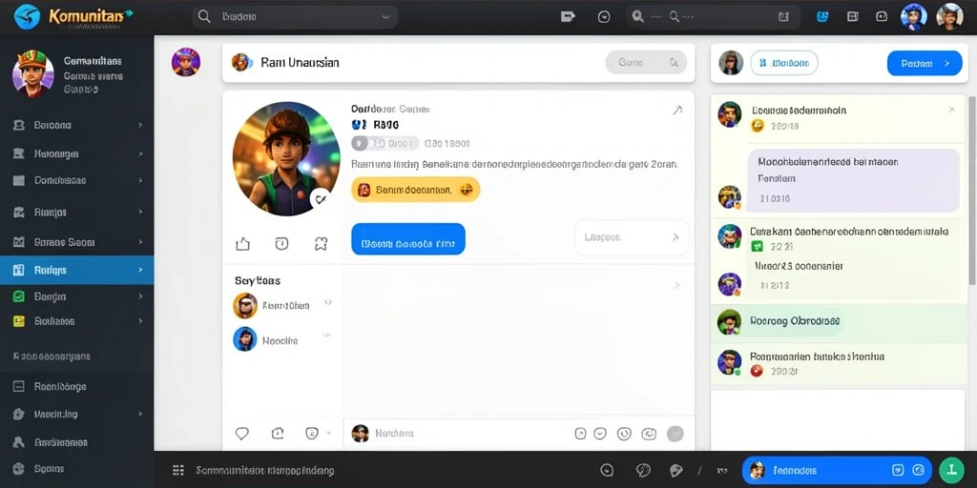
Task: Click the nine-dot grid icon in the bottom bar
Action: point(178,471)
